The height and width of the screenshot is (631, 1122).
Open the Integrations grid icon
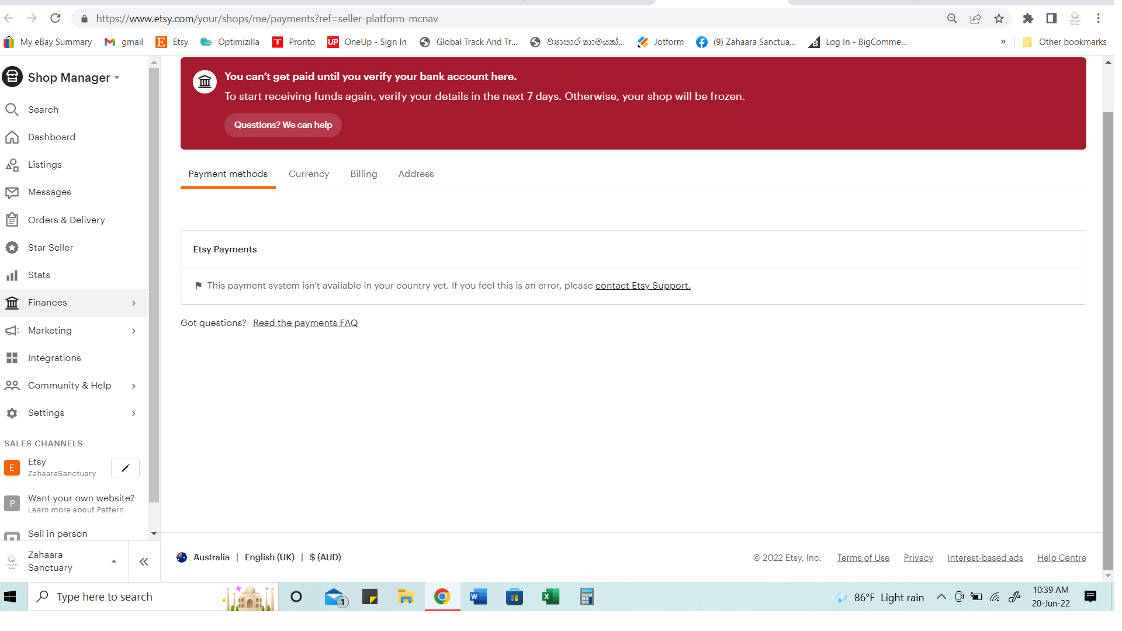pyautogui.click(x=12, y=358)
